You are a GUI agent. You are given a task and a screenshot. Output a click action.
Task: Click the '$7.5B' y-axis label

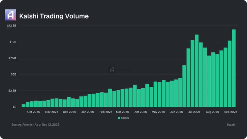(x=12, y=58)
